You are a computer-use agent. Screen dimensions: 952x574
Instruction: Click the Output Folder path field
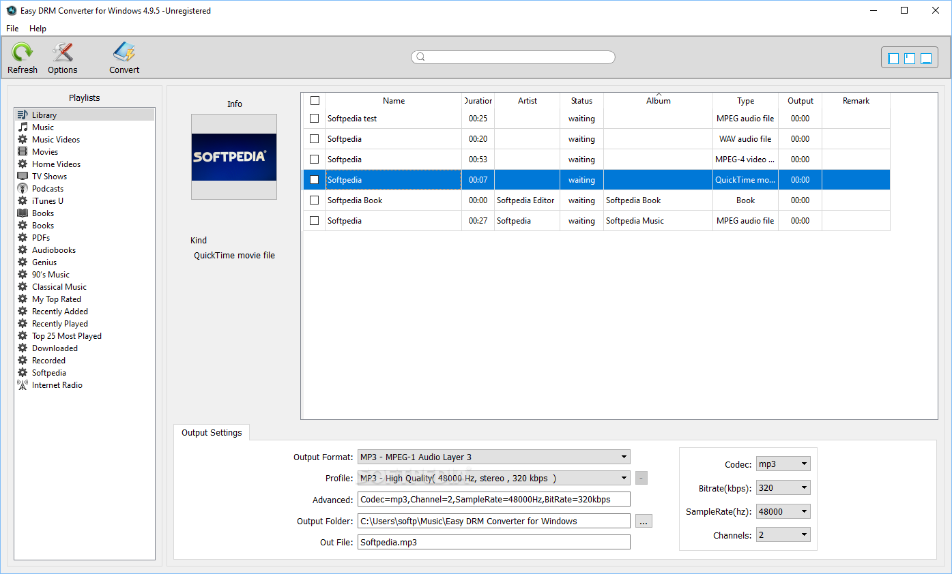[x=494, y=521]
